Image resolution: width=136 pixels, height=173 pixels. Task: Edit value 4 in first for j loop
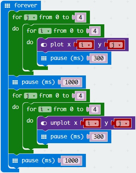[80, 17]
